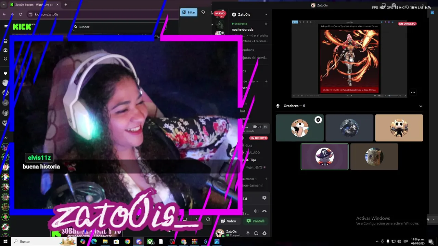The width and height of the screenshot is (438, 246).
Task: Select the speaker tile with moderator badge
Action: (x=300, y=128)
